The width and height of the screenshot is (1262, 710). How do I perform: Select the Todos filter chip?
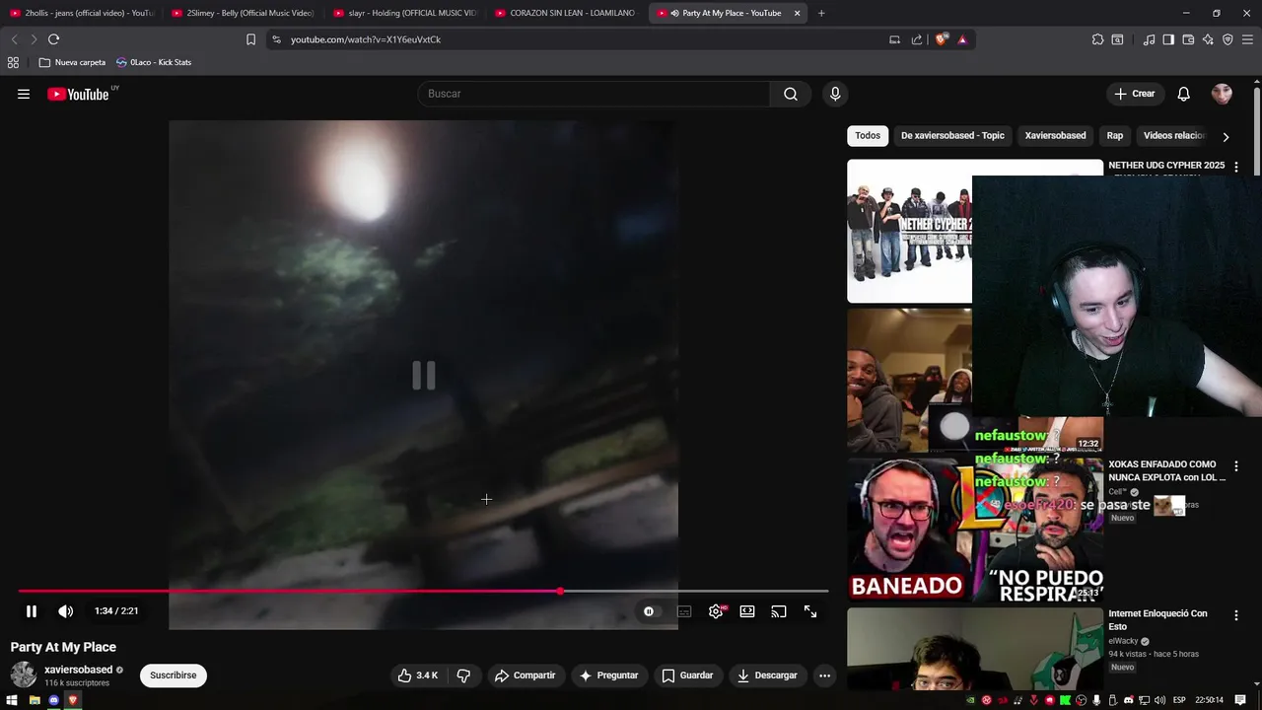pyautogui.click(x=868, y=136)
